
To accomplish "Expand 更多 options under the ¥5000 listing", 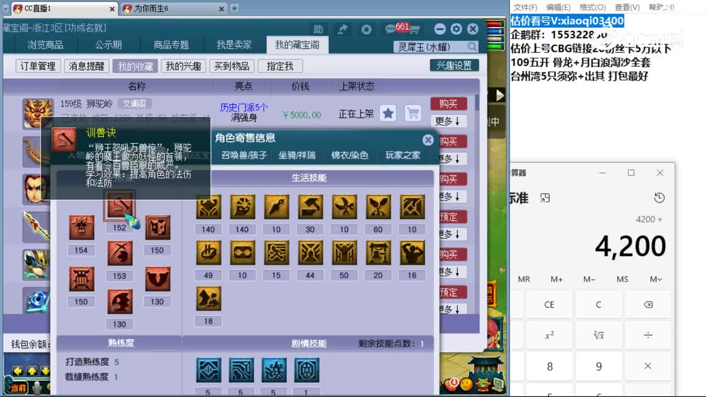I will tap(448, 121).
